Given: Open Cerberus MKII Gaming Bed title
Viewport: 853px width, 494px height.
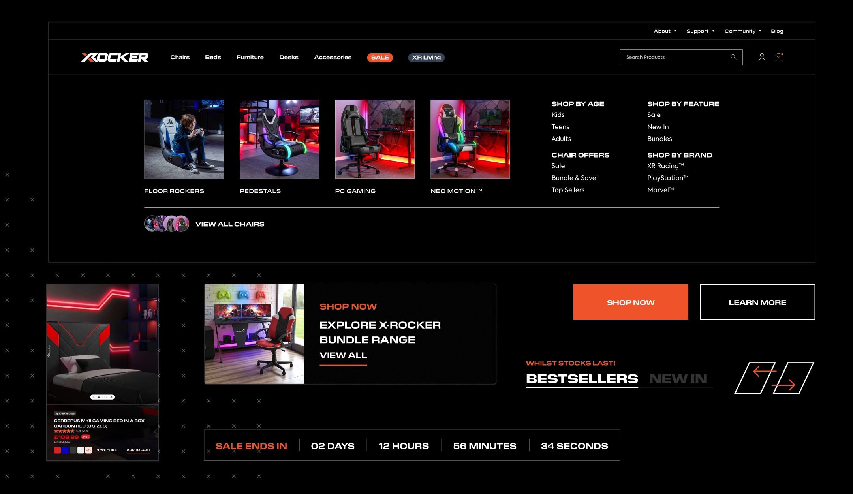Looking at the screenshot, I should click(100, 423).
